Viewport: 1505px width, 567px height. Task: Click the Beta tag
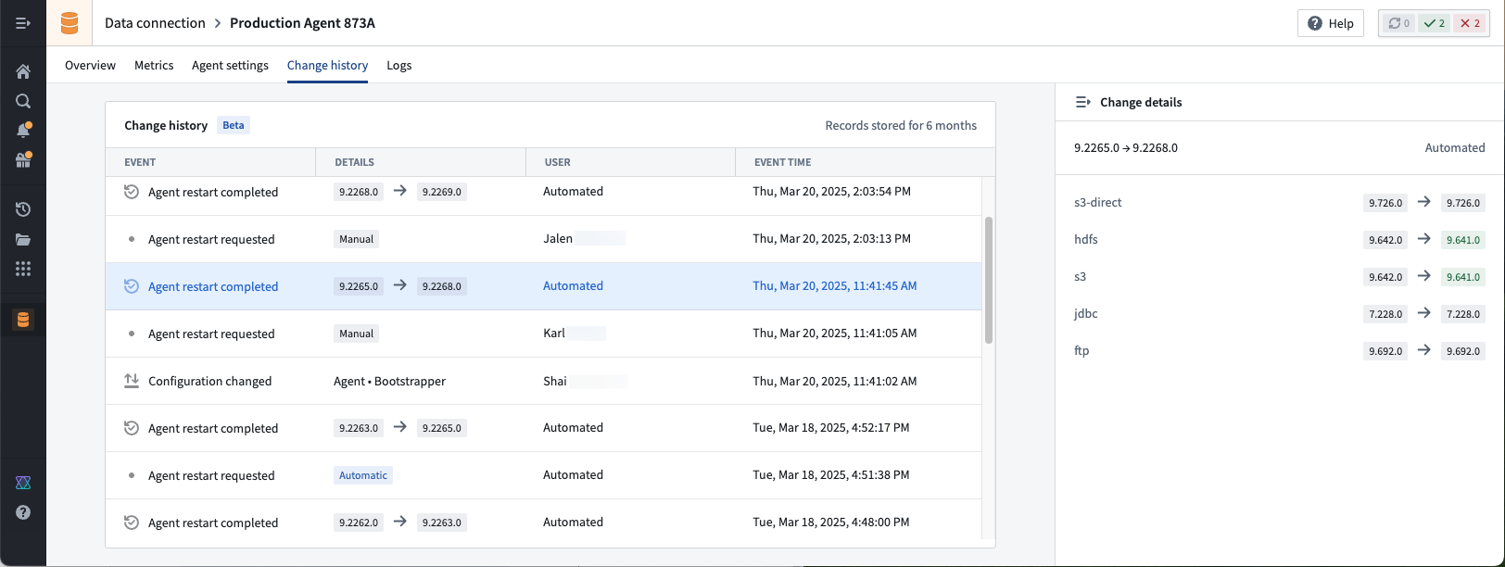(234, 125)
